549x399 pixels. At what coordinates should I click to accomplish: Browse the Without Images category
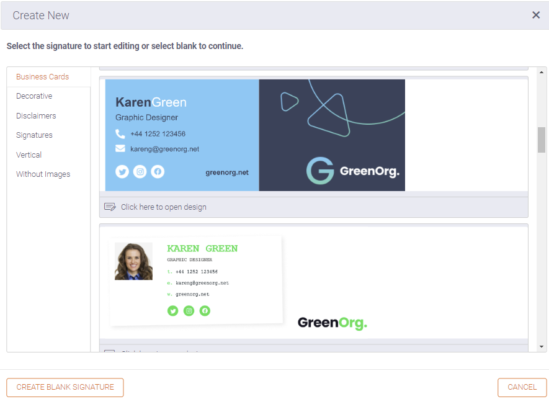pyautogui.click(x=43, y=174)
